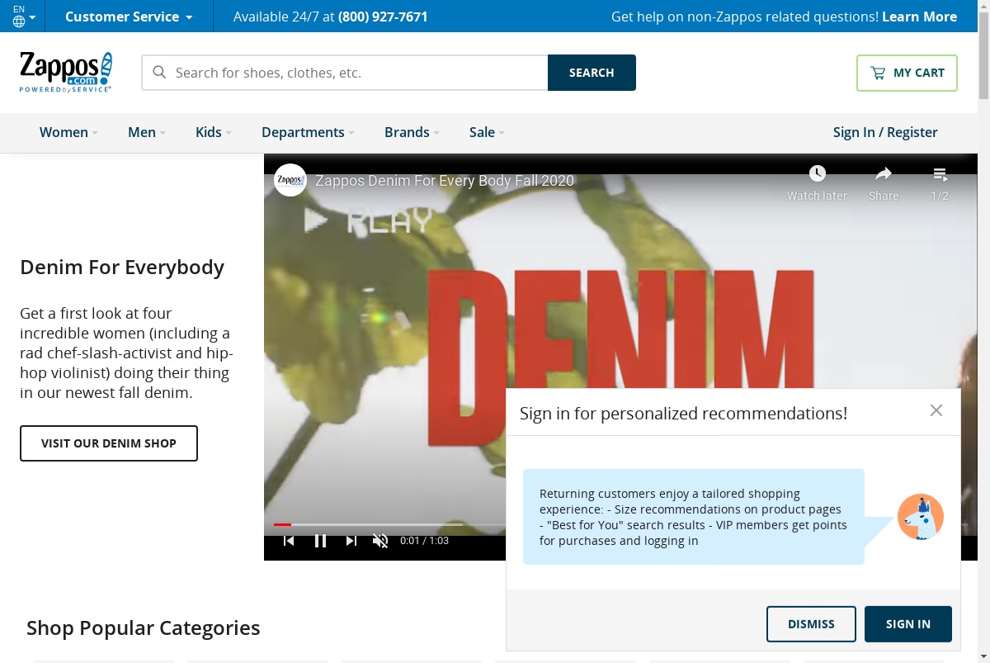The width and height of the screenshot is (990, 663).
Task: Pause the video
Action: click(x=320, y=541)
